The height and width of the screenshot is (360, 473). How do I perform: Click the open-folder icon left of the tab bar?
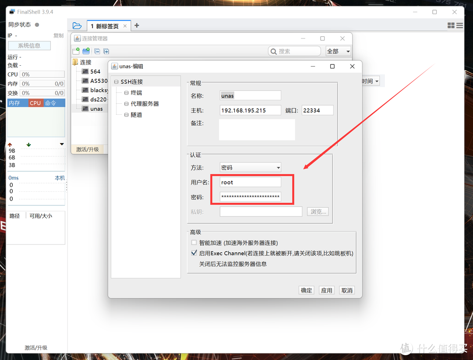pos(77,25)
